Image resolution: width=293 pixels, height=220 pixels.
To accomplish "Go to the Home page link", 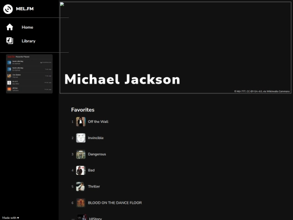I will [27, 27].
